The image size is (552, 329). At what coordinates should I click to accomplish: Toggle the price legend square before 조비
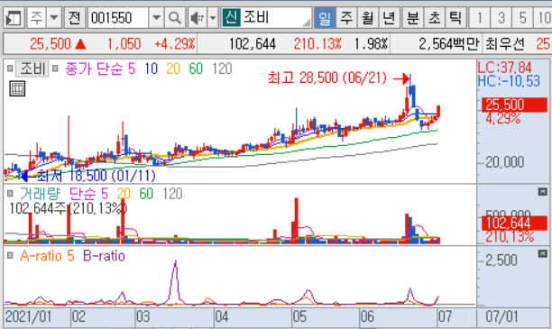pyautogui.click(x=10, y=69)
